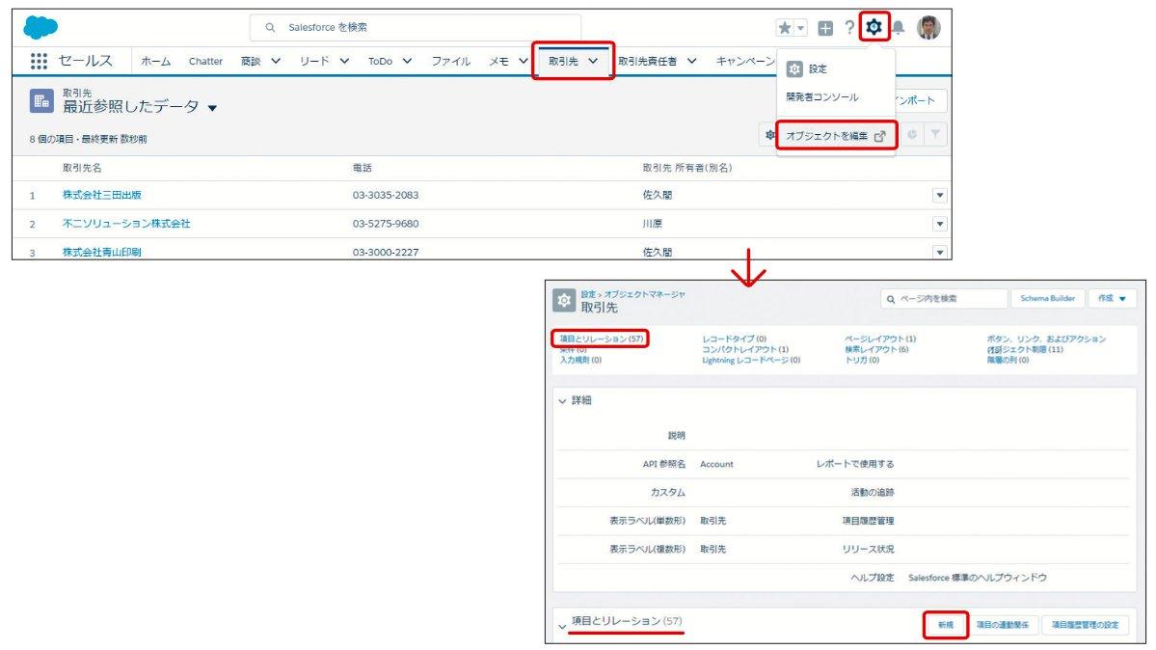Click the global actions plus icon
The image size is (1156, 650).
tap(825, 28)
